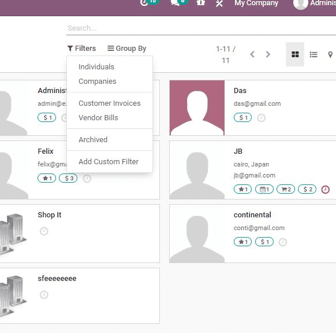Go to previous page of contacts
The image size is (336, 333).
coord(252,54)
